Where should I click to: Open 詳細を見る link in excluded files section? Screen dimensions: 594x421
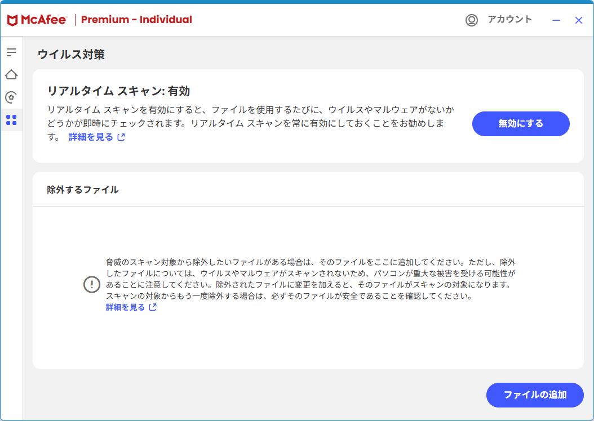click(131, 307)
